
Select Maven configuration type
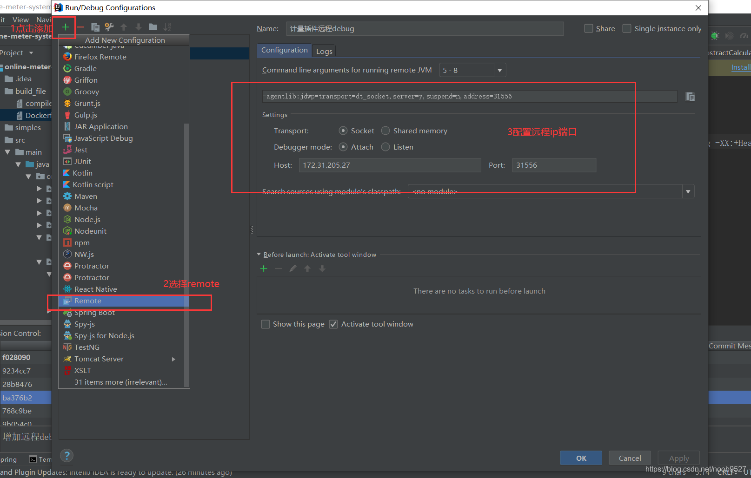click(x=122, y=196)
